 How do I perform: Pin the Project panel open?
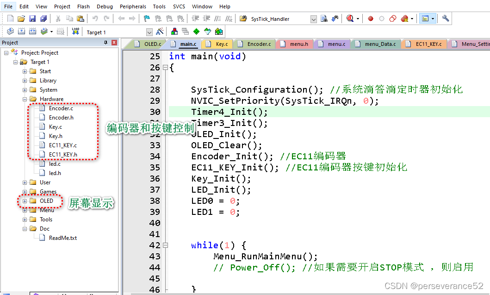pos(106,43)
